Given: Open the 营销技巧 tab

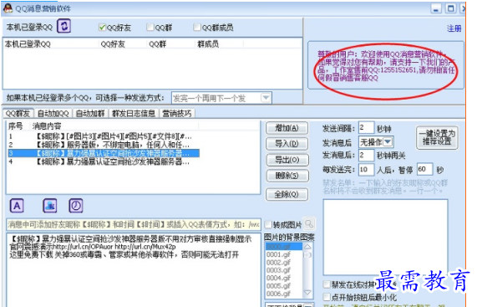Looking at the screenshot, I should (177, 114).
